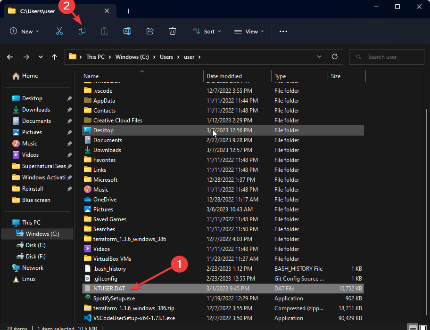The width and height of the screenshot is (430, 330).
Task: Click Windows (C:) in the breadcrumb
Action: click(132, 57)
